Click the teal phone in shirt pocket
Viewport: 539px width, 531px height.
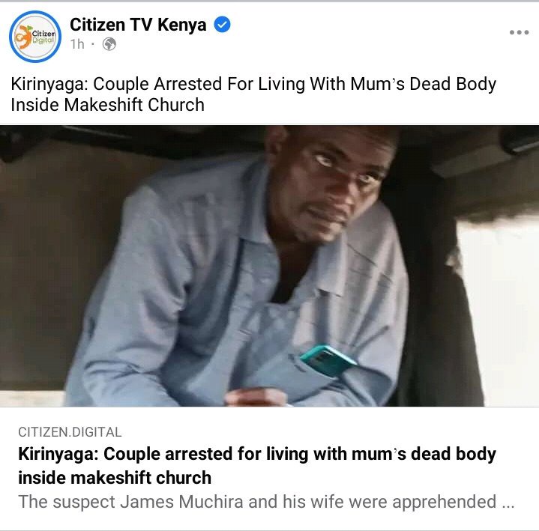pos(328,361)
